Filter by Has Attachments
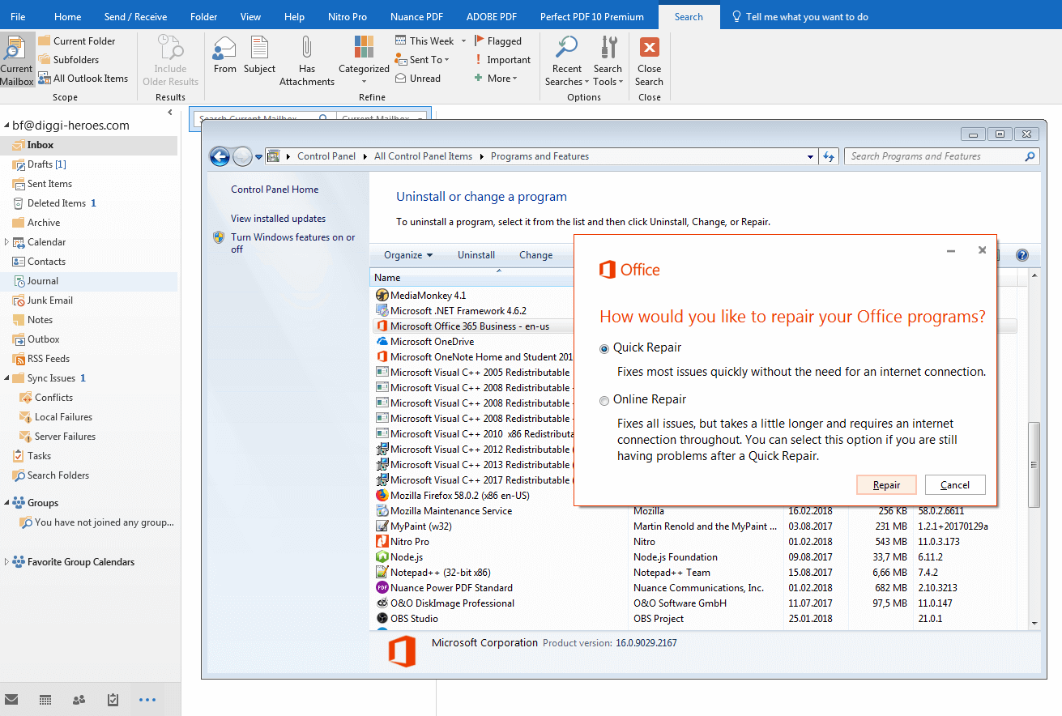The image size is (1062, 716). (x=307, y=61)
